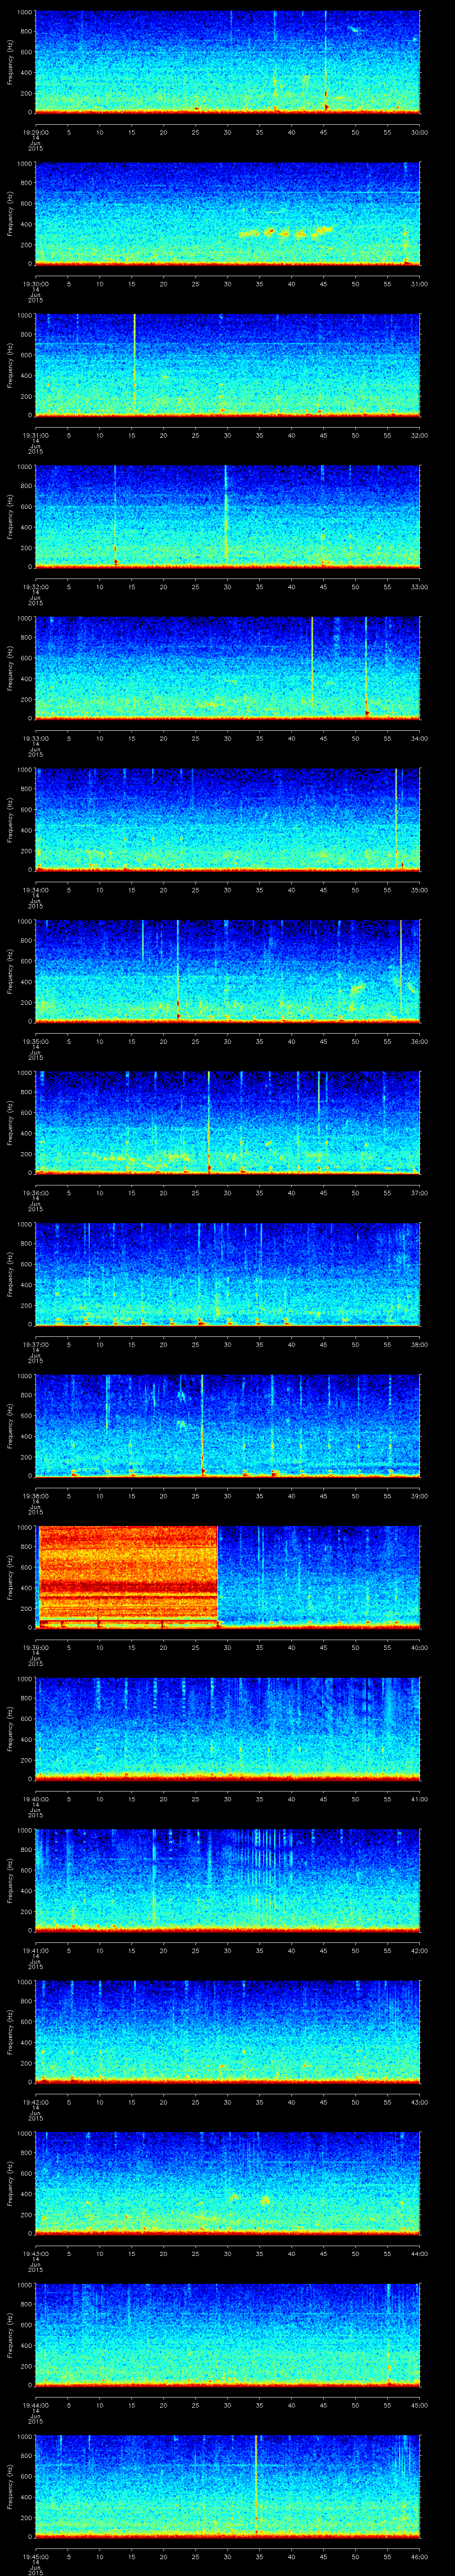Select the 19:37:00 start time label
This screenshot has height=2576, width=455.
(35, 1344)
